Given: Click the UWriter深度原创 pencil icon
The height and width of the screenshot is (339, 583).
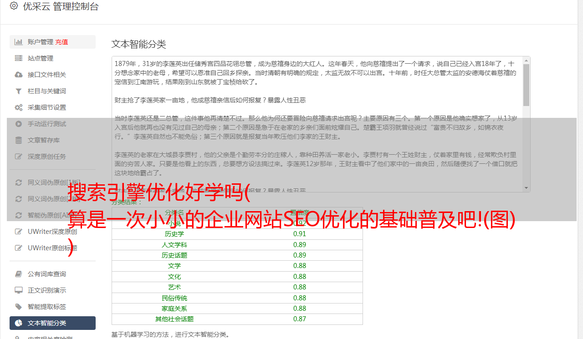Looking at the screenshot, I should tap(18, 232).
